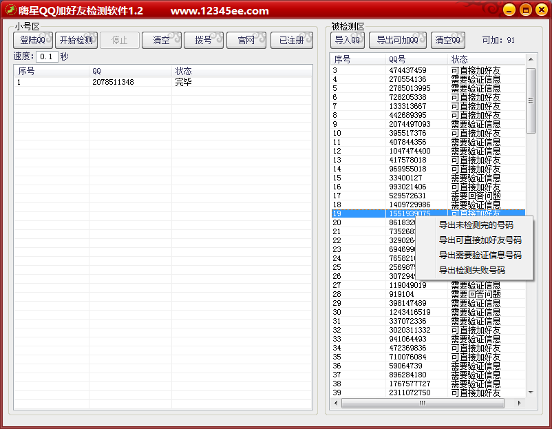Viewport: 552px width, 429px height.
Task: Click highlighted row with QQ 1551939075
Action: [428, 213]
